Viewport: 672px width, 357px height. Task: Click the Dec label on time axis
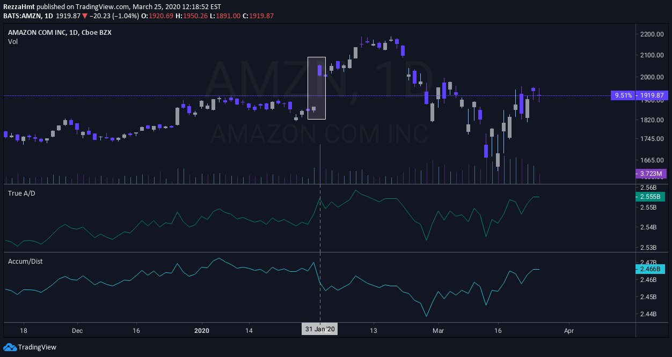pyautogui.click(x=77, y=331)
